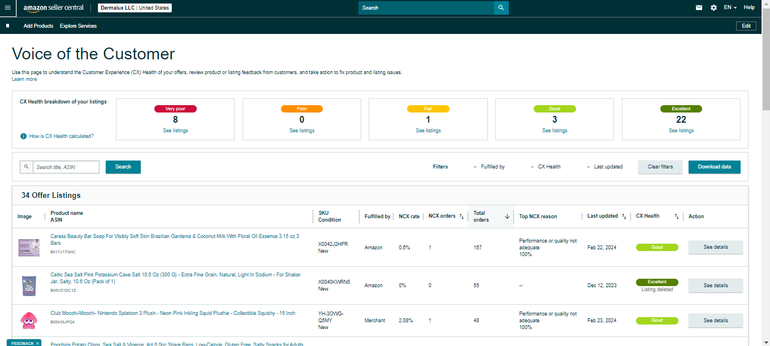See listings under Excellent card
This screenshot has width=770, height=346.
tap(681, 131)
